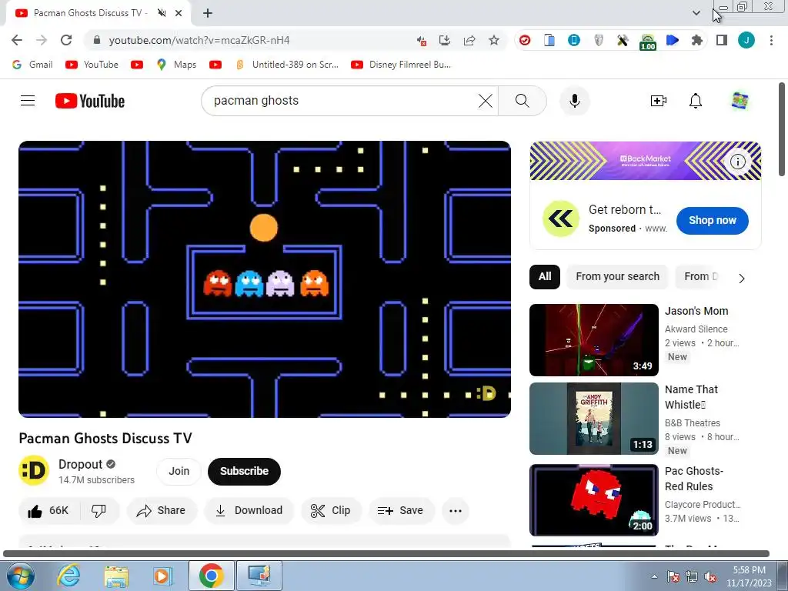Open the Name That Whistle video thumbnail
Viewport: 788px width, 591px height.
tap(593, 419)
